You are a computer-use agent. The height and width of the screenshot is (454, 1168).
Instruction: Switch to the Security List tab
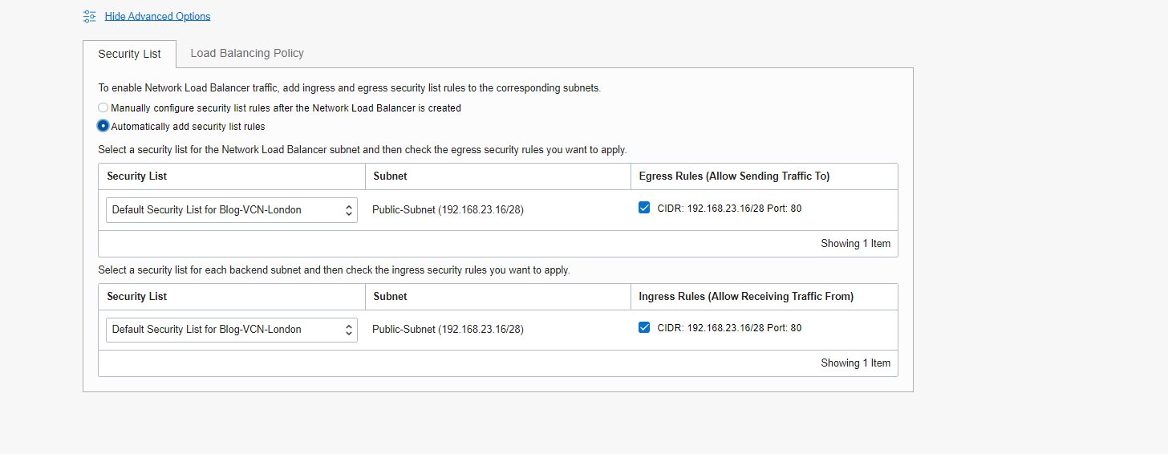tap(129, 54)
